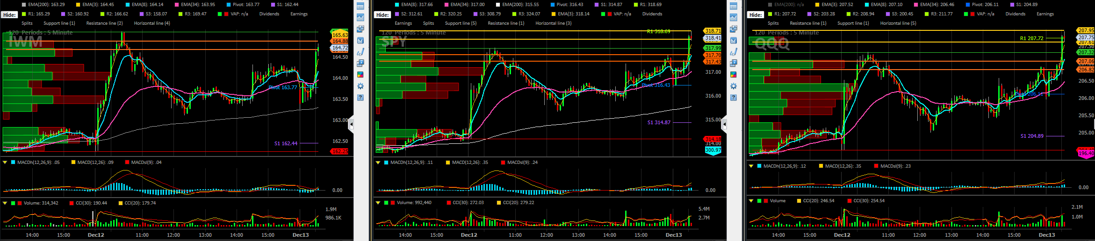Image resolution: width=1095 pixels, height=241 pixels.
Task: Collapse the IWM sidebar with the arrow handle
Action: pyautogui.click(x=351, y=124)
